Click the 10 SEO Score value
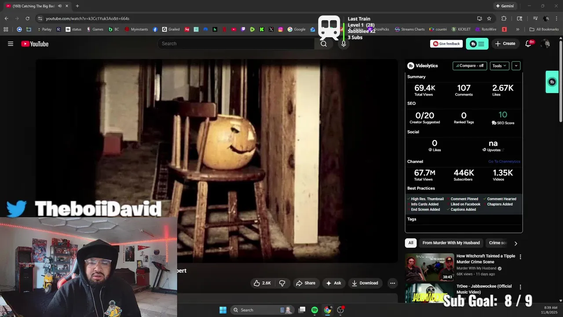The image size is (563, 317). [x=503, y=115]
